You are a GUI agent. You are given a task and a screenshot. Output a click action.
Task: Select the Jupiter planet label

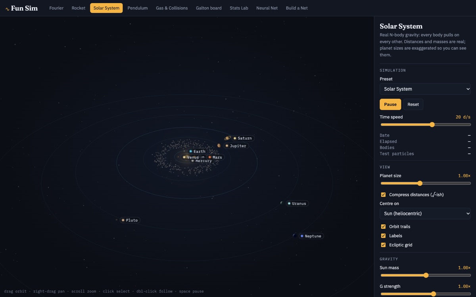236,146
